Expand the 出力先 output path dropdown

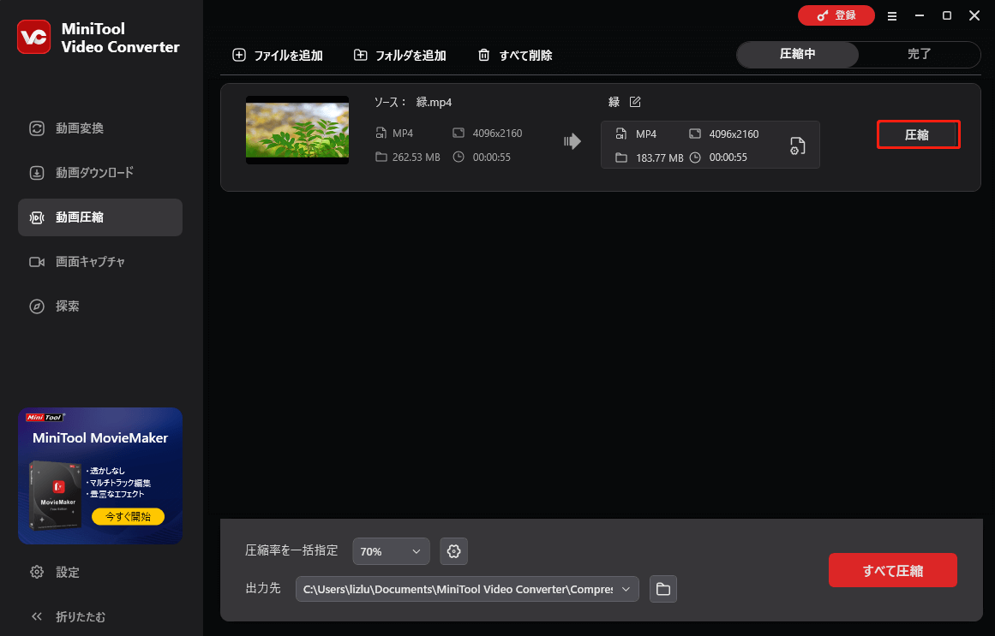[x=467, y=589]
